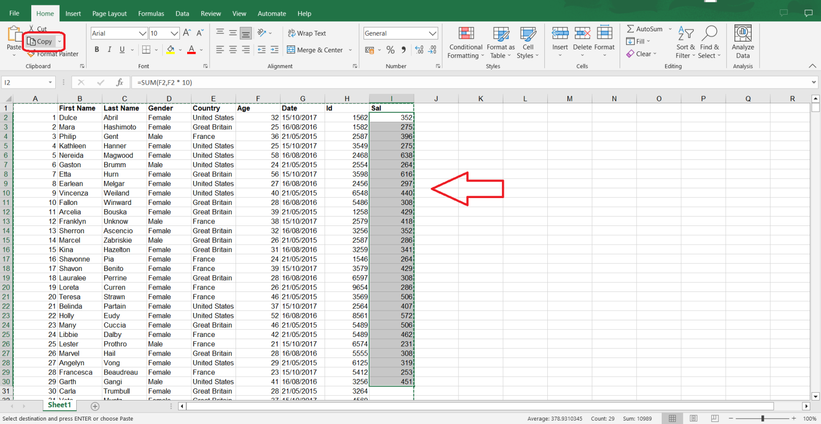Open Find & Select menu
The width and height of the screenshot is (821, 424).
pos(710,42)
